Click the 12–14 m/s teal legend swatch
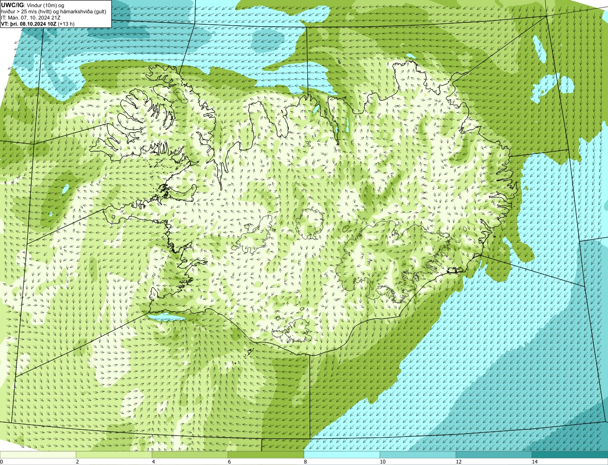608x465 pixels. [x=494, y=455]
